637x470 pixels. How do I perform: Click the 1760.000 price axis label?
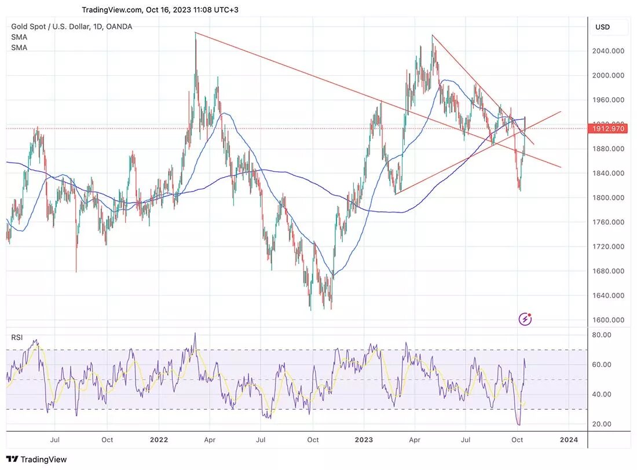click(x=608, y=222)
